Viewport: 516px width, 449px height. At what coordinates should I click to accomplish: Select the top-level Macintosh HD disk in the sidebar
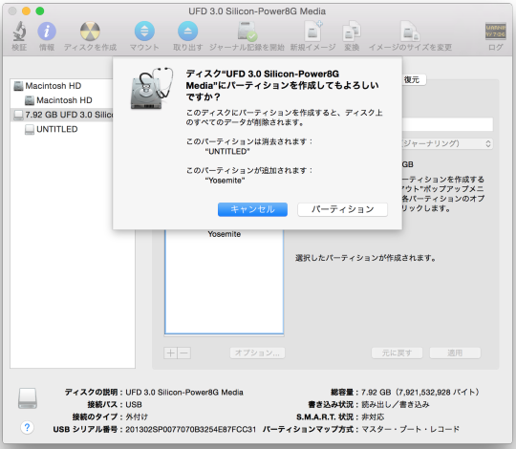pyautogui.click(x=62, y=86)
